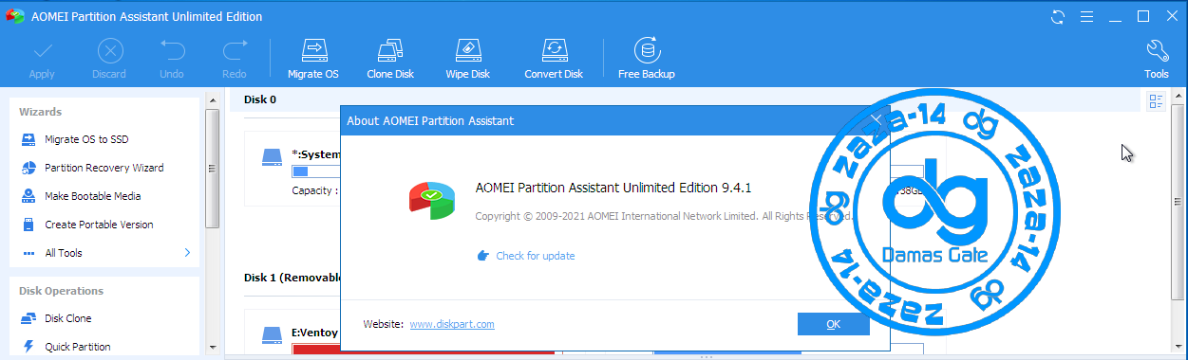This screenshot has height=360, width=1188.
Task: Click Disk Clone in Disk Operations
Action: [56, 318]
